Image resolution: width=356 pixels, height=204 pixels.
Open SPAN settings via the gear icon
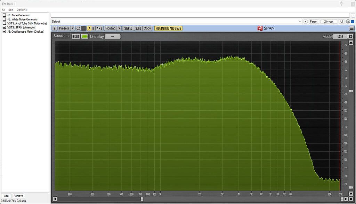pyautogui.click(x=350, y=36)
